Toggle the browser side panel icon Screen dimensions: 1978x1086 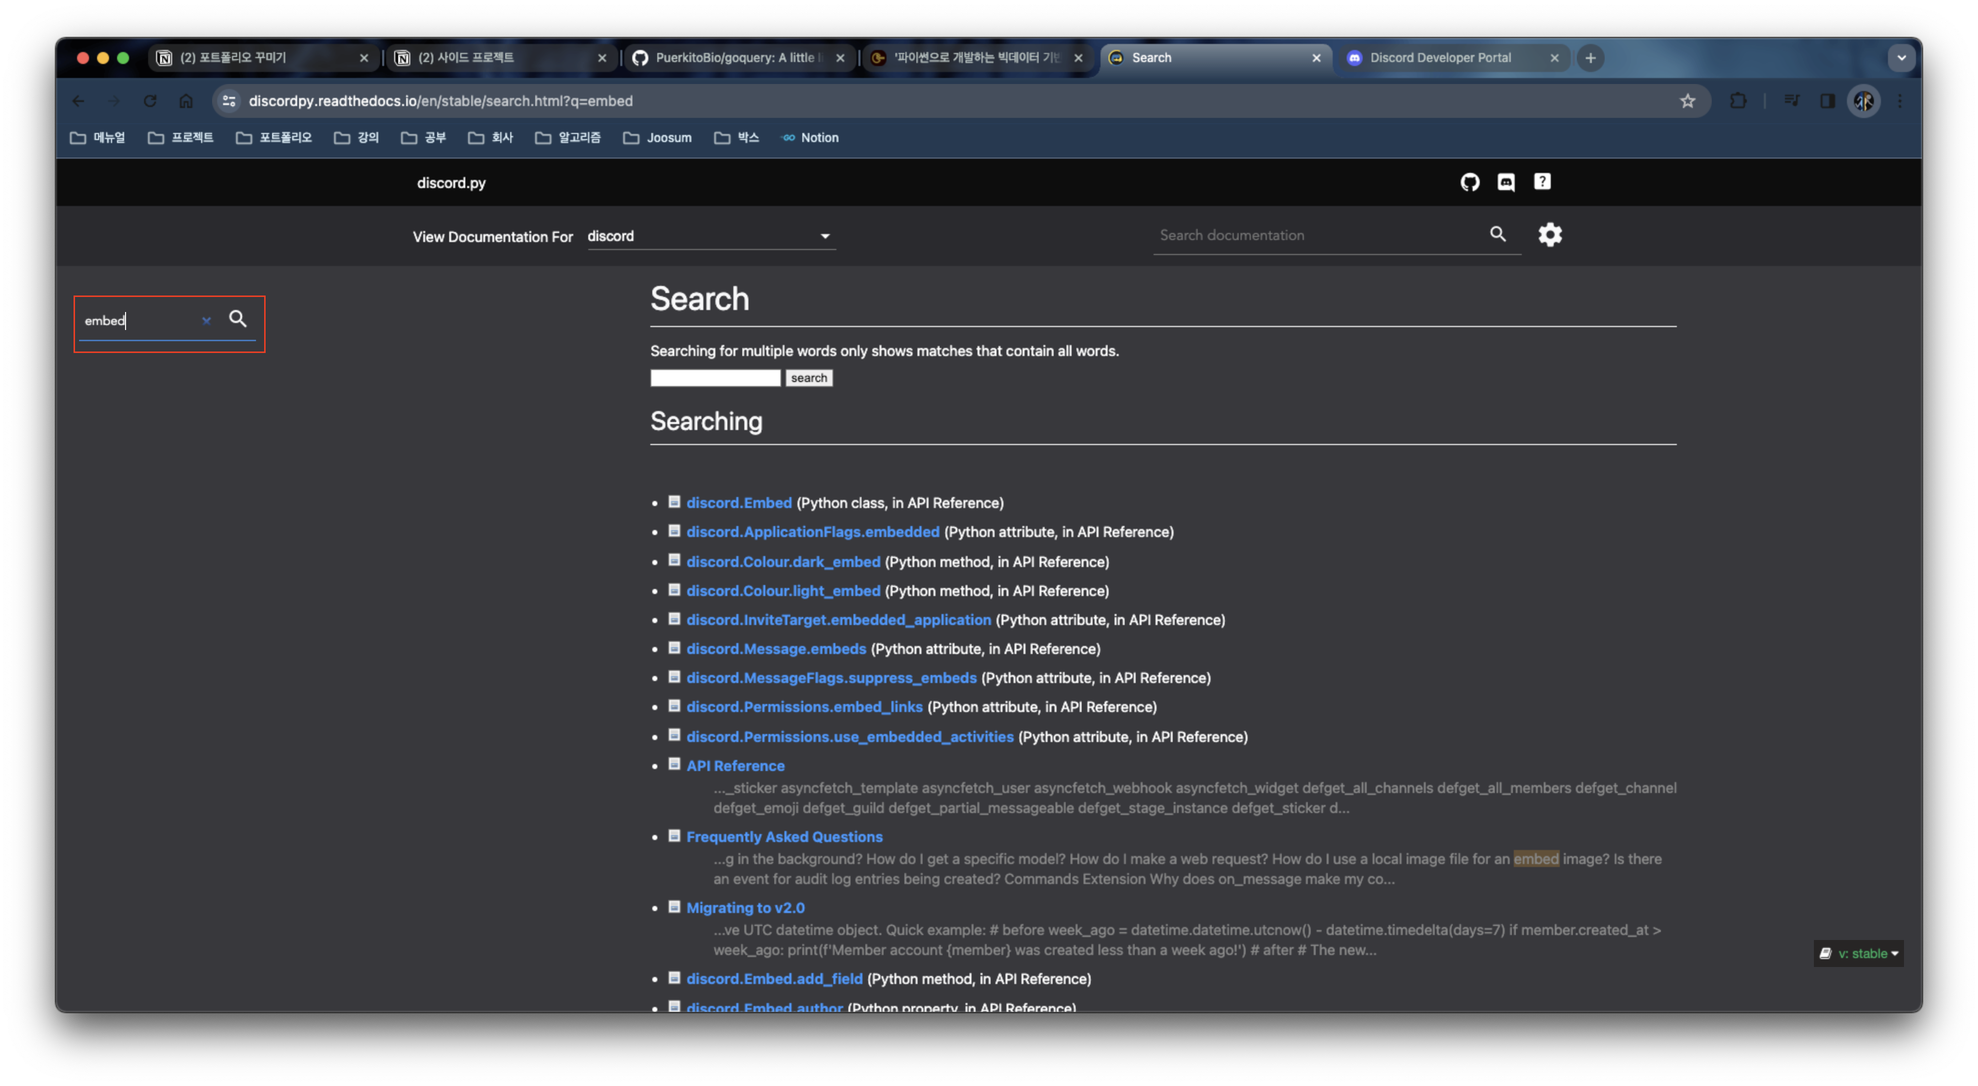pos(1827,100)
